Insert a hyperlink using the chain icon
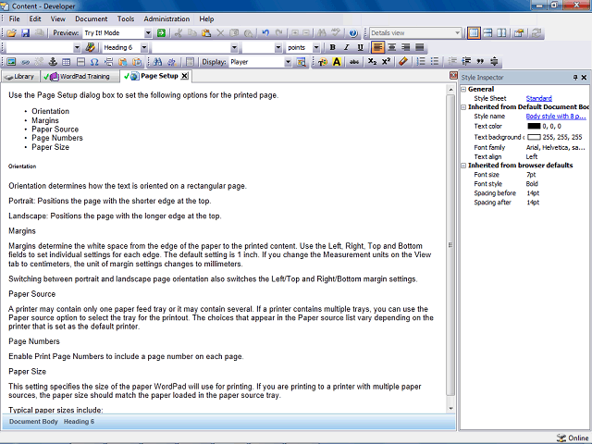The image size is (592, 444). (25, 62)
